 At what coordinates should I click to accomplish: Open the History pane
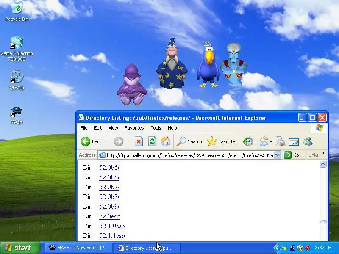pyautogui.click(x=248, y=141)
